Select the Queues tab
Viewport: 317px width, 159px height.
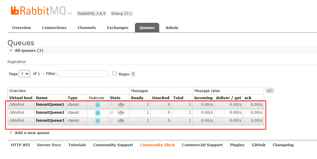(147, 28)
